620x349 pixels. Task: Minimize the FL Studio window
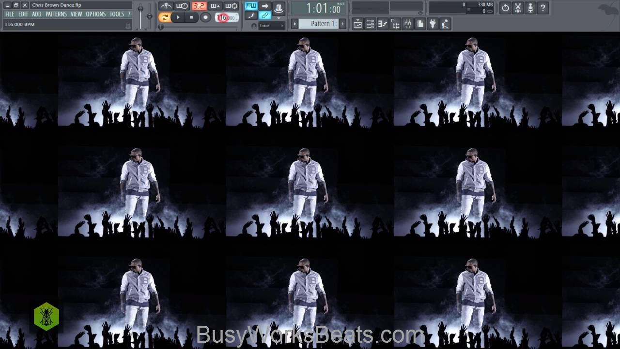point(7,5)
